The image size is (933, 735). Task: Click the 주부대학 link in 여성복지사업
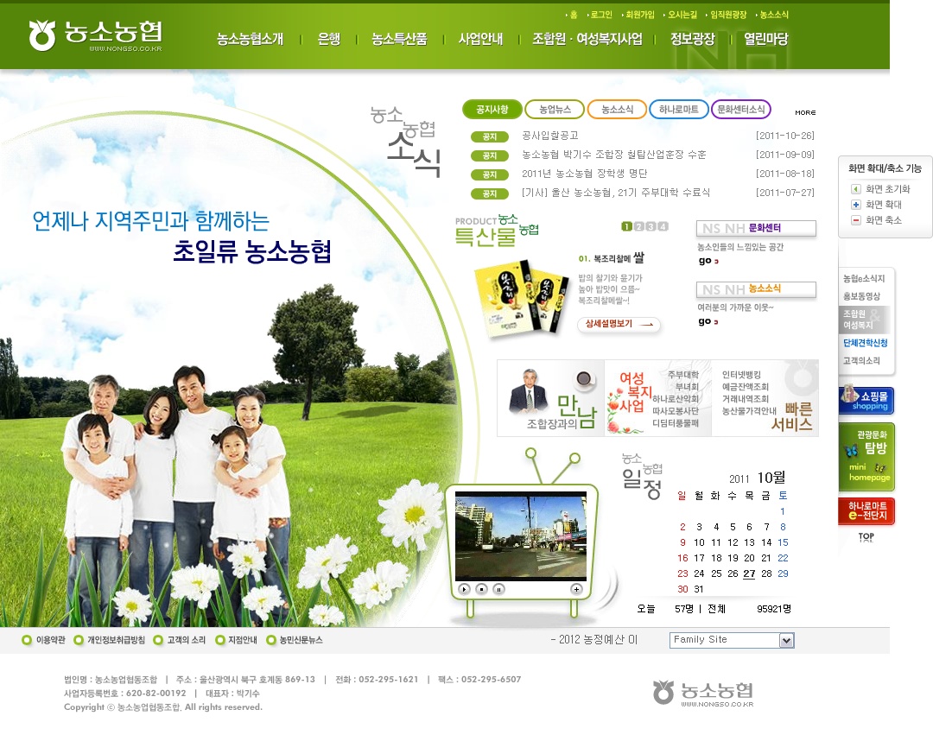(x=683, y=375)
